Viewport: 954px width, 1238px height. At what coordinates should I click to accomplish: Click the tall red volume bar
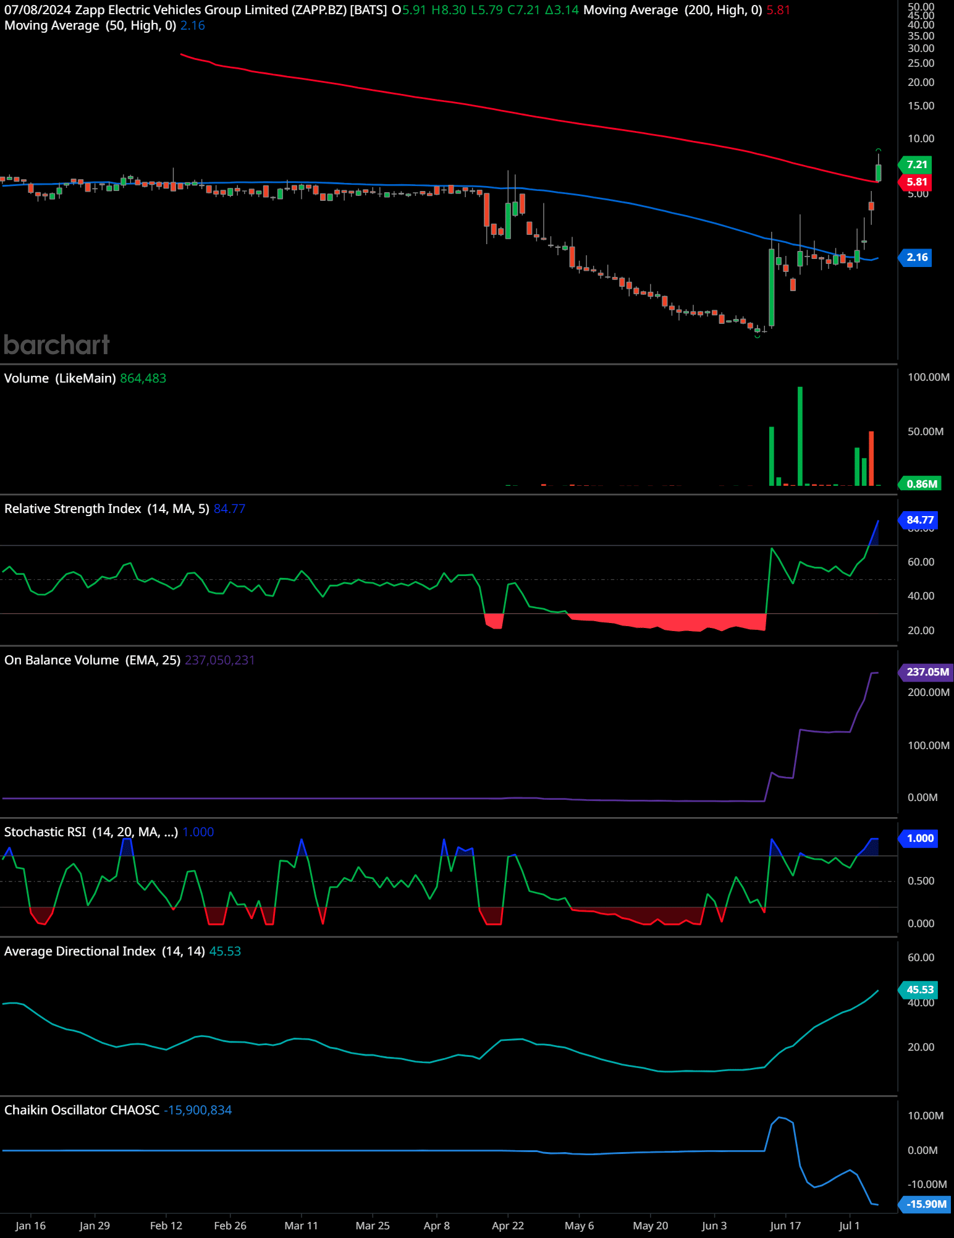pos(871,459)
